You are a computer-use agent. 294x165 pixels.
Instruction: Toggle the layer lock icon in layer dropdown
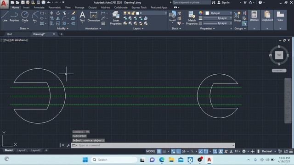point(133,13)
